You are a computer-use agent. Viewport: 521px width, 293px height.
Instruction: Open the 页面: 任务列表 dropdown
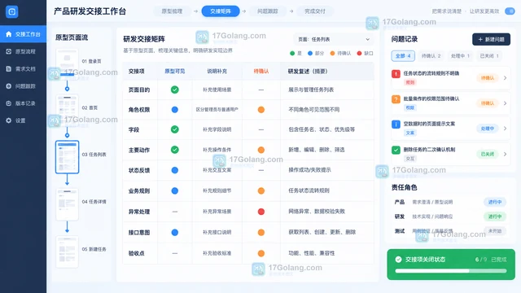coord(334,39)
